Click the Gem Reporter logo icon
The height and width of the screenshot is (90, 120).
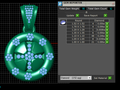click(x=60, y=4)
